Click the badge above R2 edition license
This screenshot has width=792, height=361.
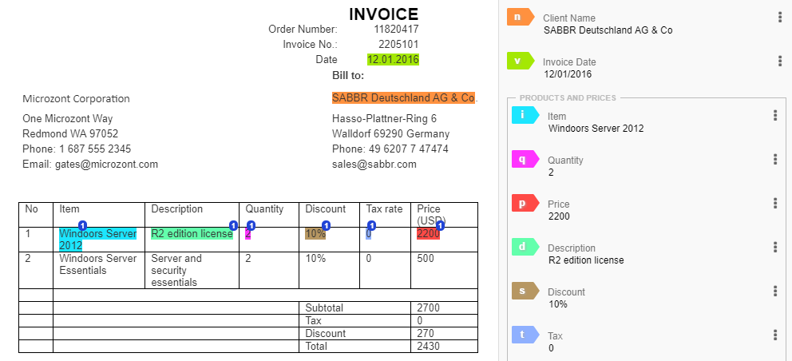point(233,225)
